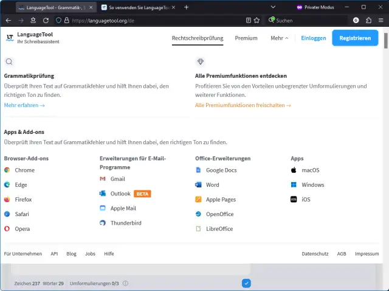Click the Word icon

(x=198, y=184)
